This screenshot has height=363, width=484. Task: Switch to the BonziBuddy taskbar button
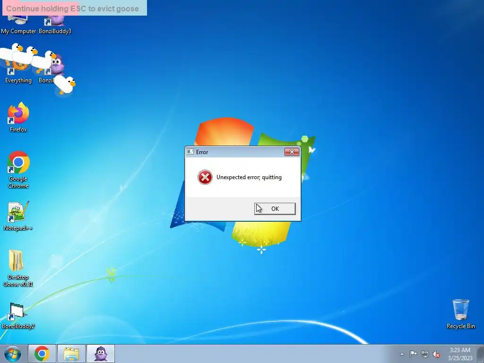(x=101, y=354)
